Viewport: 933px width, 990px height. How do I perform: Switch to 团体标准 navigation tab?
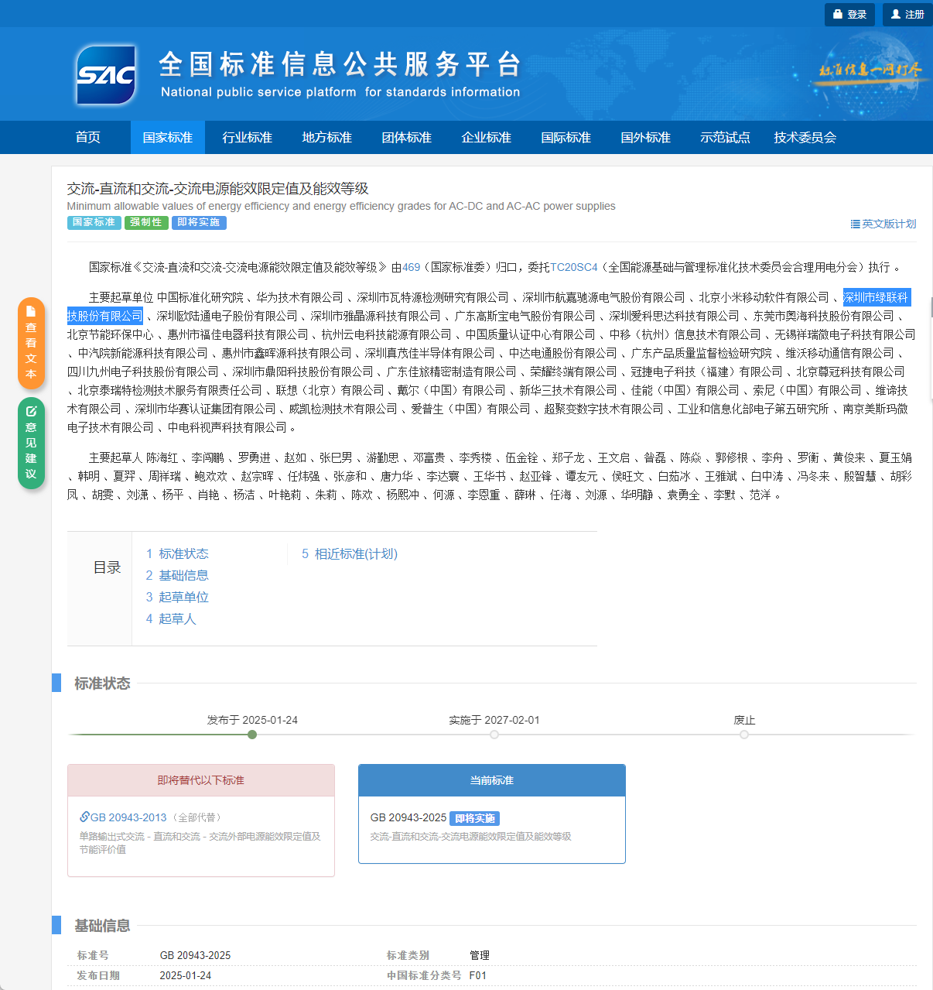[x=406, y=137]
